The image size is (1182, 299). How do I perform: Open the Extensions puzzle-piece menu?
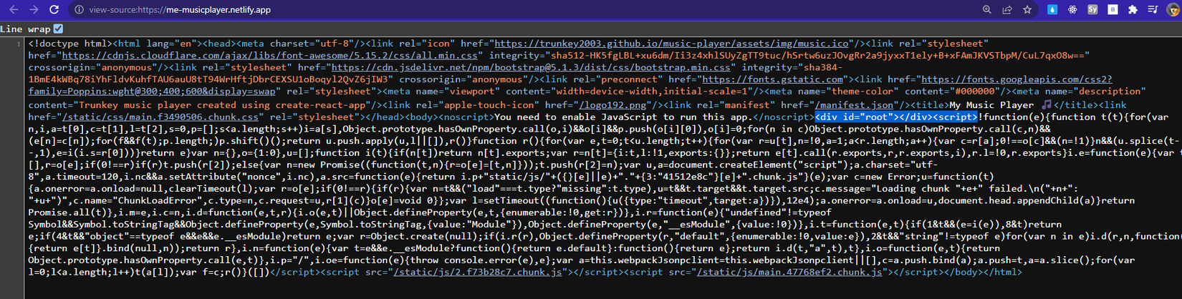(x=1132, y=10)
